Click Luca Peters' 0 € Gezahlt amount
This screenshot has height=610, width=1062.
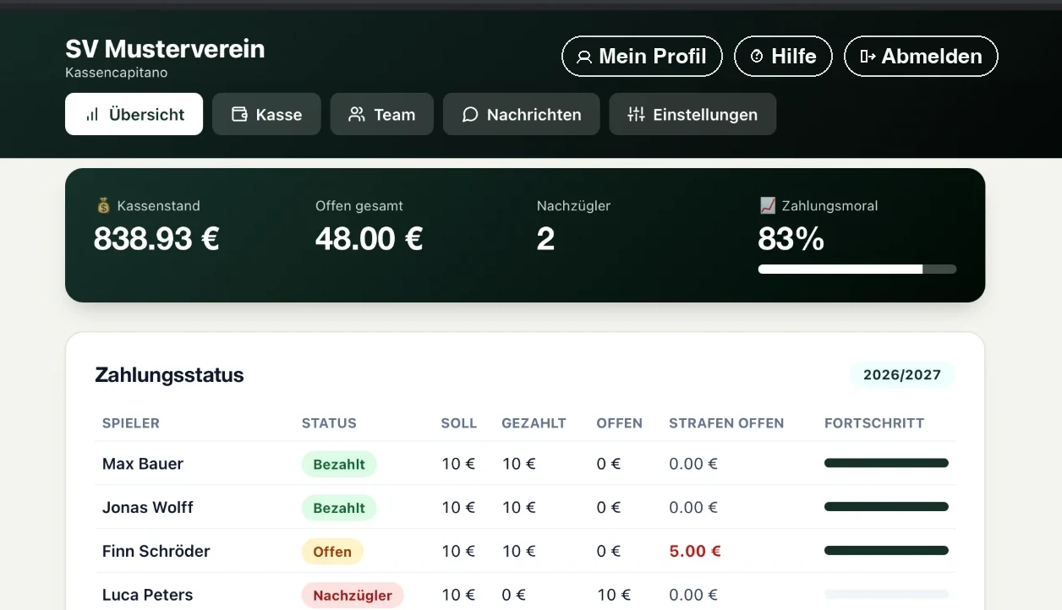click(x=514, y=596)
